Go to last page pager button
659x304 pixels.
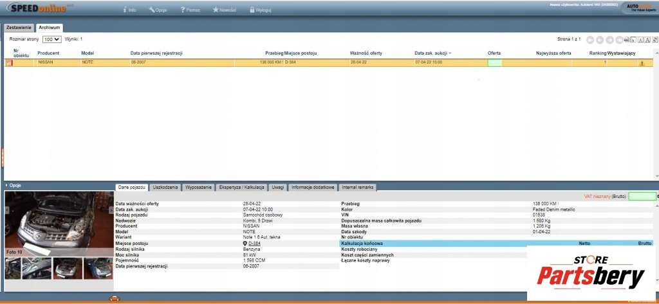[619, 40]
